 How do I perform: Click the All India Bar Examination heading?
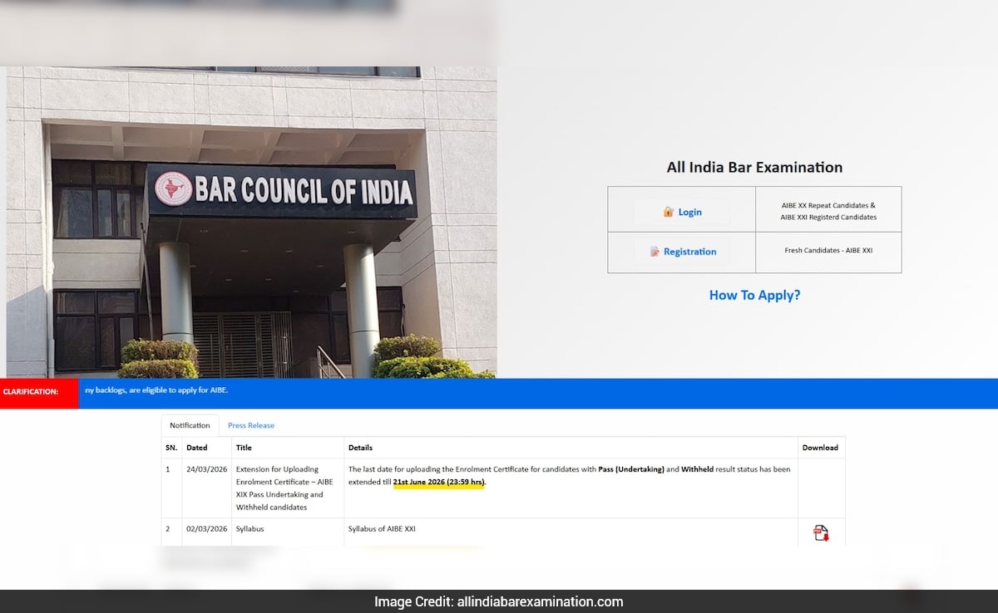pos(754,167)
